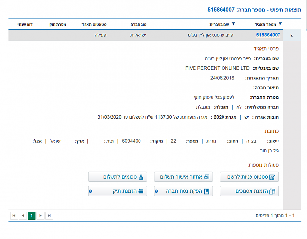Open סכומים לתשלום button
307x239 pixels.
click(118, 177)
